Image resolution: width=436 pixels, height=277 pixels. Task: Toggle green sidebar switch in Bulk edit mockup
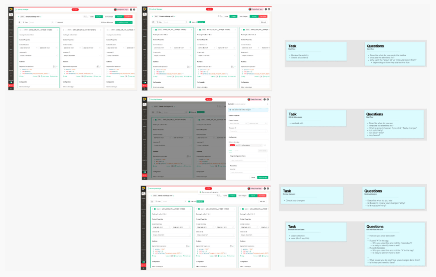144,172
